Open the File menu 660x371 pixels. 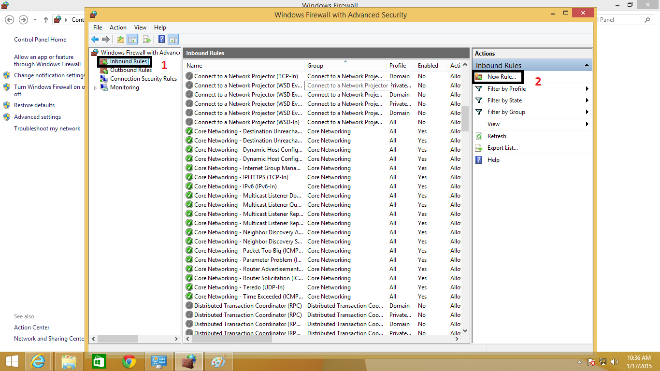click(98, 28)
